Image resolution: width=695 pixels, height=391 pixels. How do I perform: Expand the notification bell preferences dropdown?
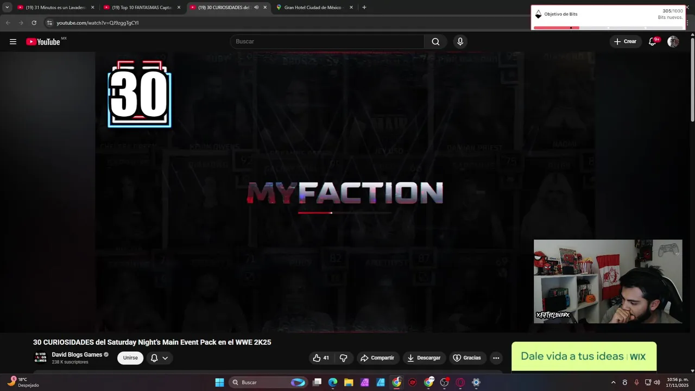tap(165, 358)
